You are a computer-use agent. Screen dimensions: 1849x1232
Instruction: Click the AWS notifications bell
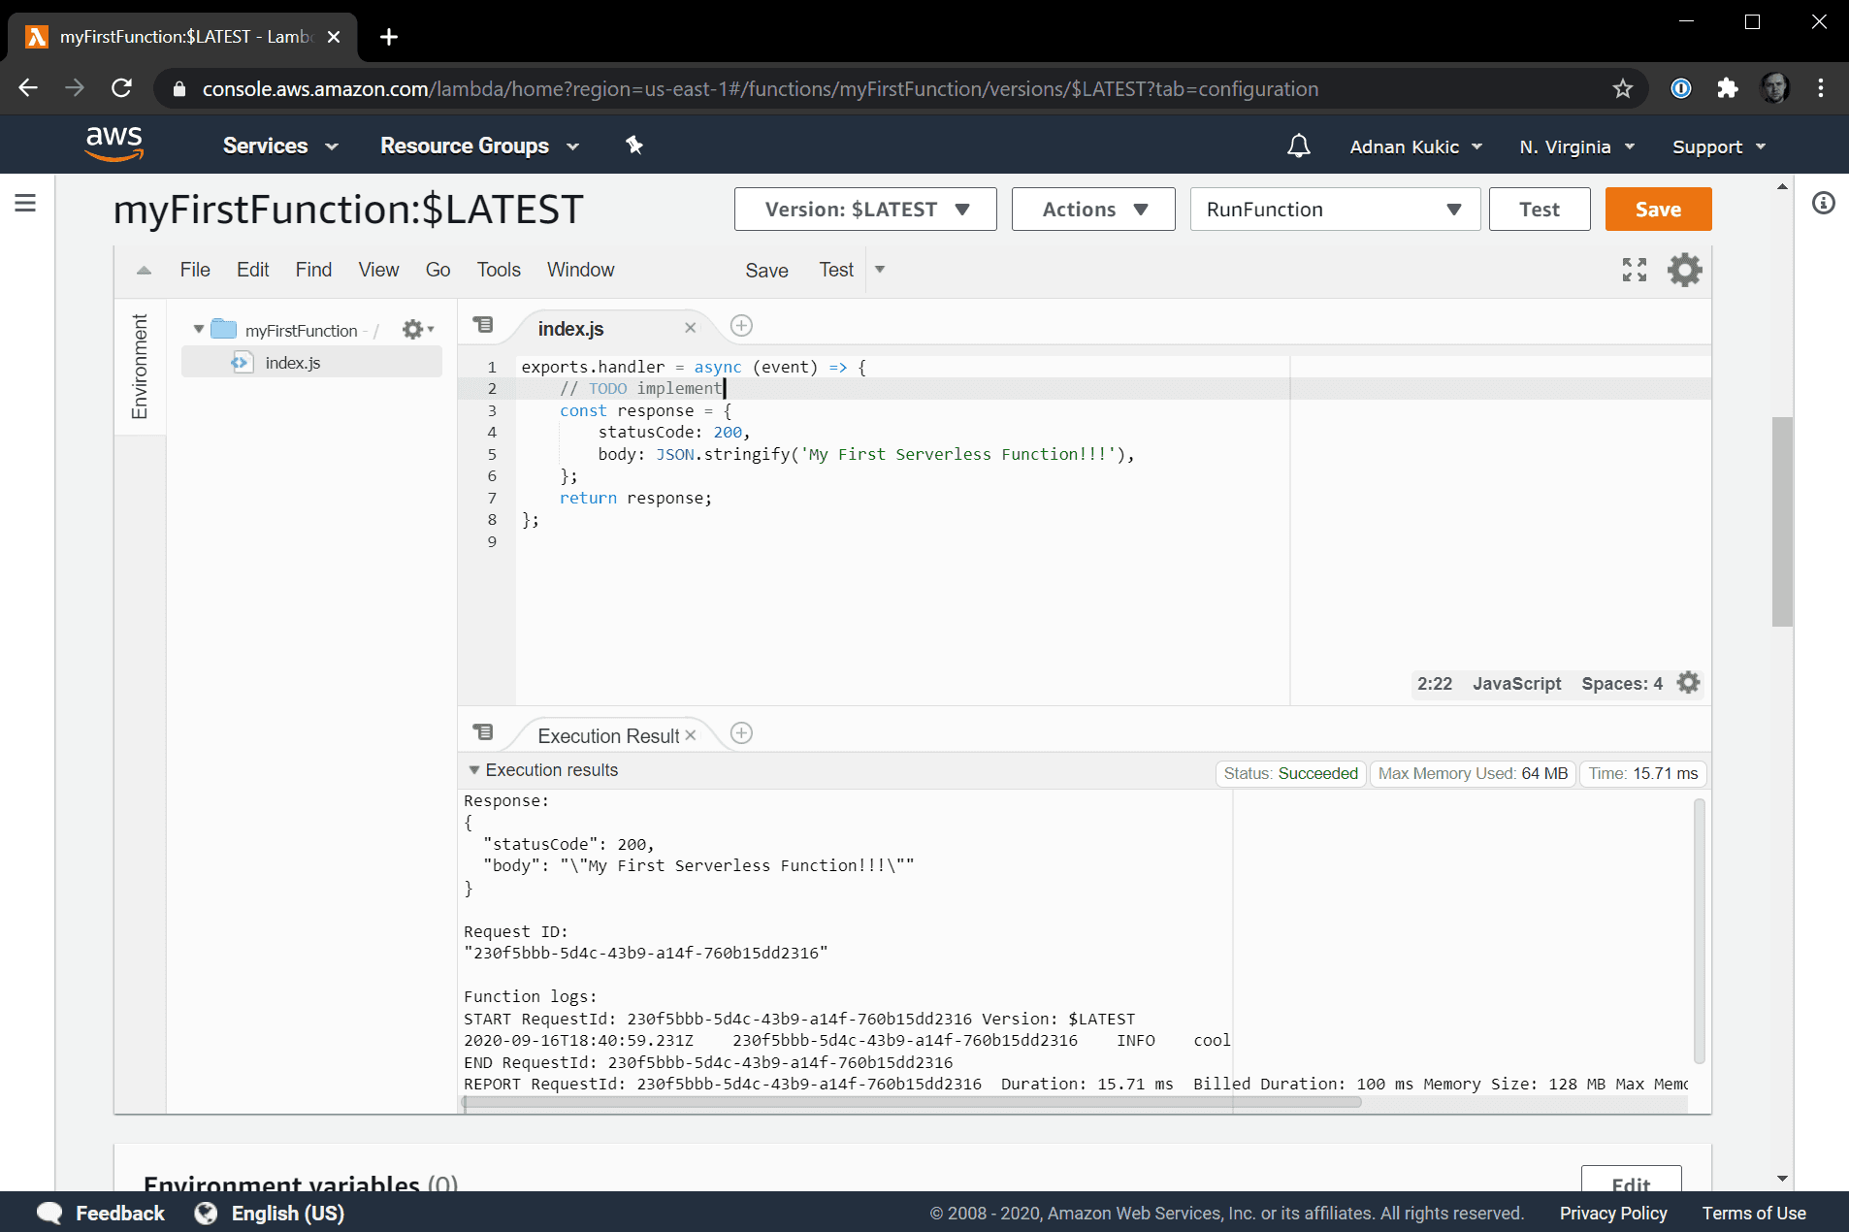1298,146
